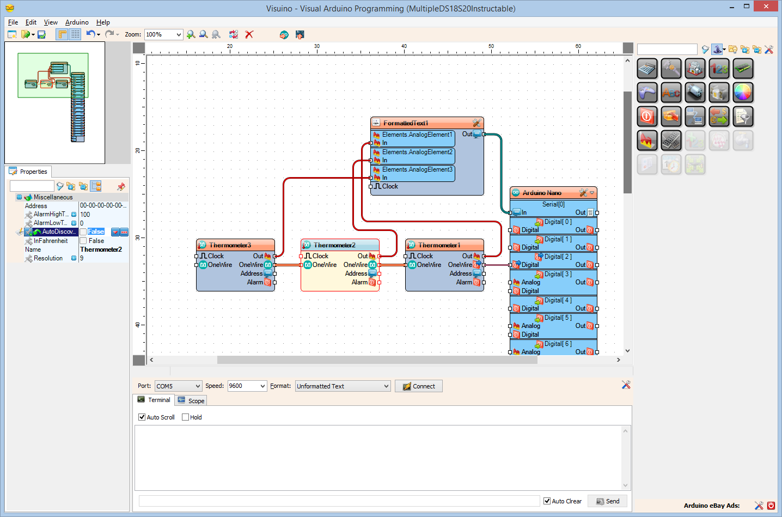Screen dimensions: 782x517
Task: Open the Port COM5 dropdown
Action: point(198,386)
